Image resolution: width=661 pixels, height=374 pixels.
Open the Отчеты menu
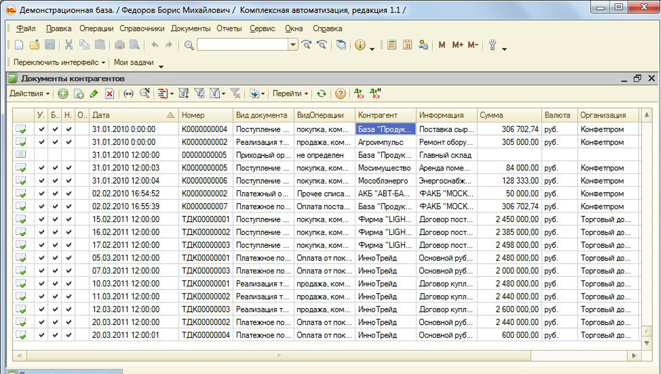point(229,28)
